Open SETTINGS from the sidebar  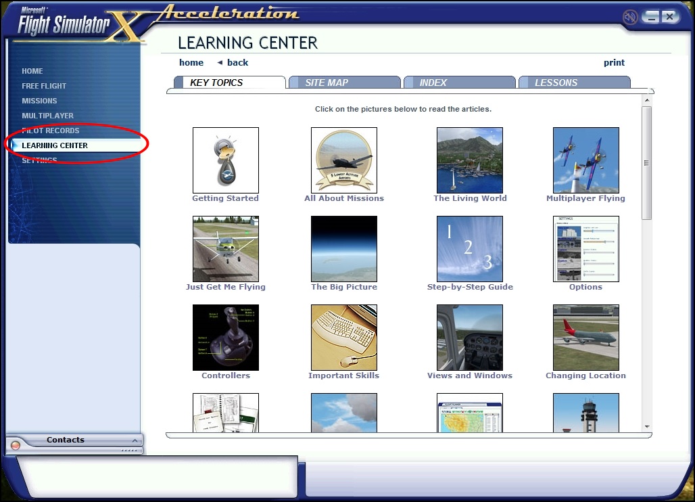tap(39, 160)
